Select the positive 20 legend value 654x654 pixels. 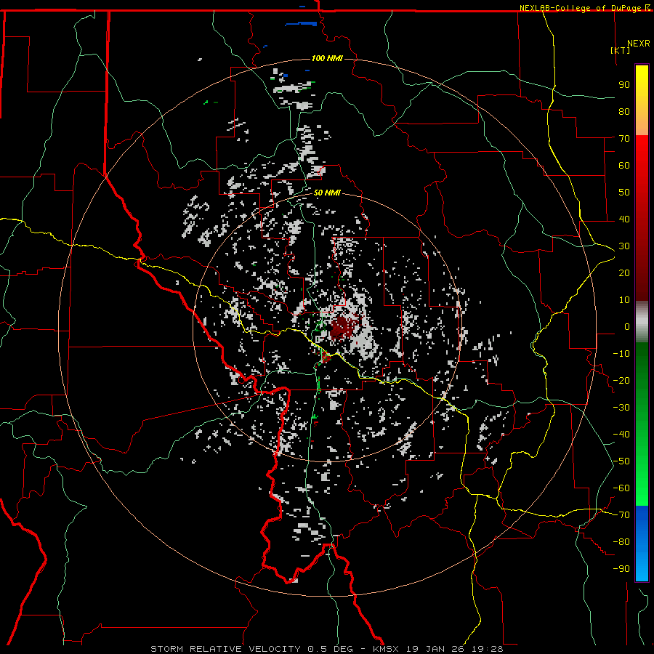point(624,273)
